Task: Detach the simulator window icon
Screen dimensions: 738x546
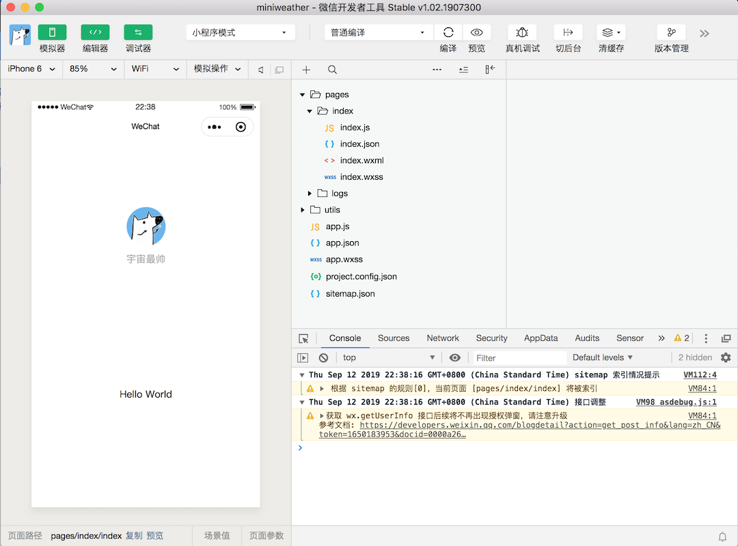Action: 279,70
